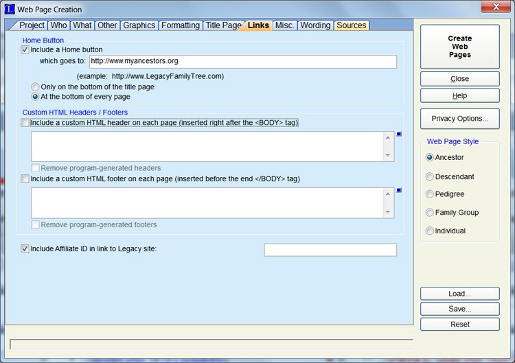Screen dimensions: 515x363
Task: Choose Pedigree web page style
Action: (430, 194)
